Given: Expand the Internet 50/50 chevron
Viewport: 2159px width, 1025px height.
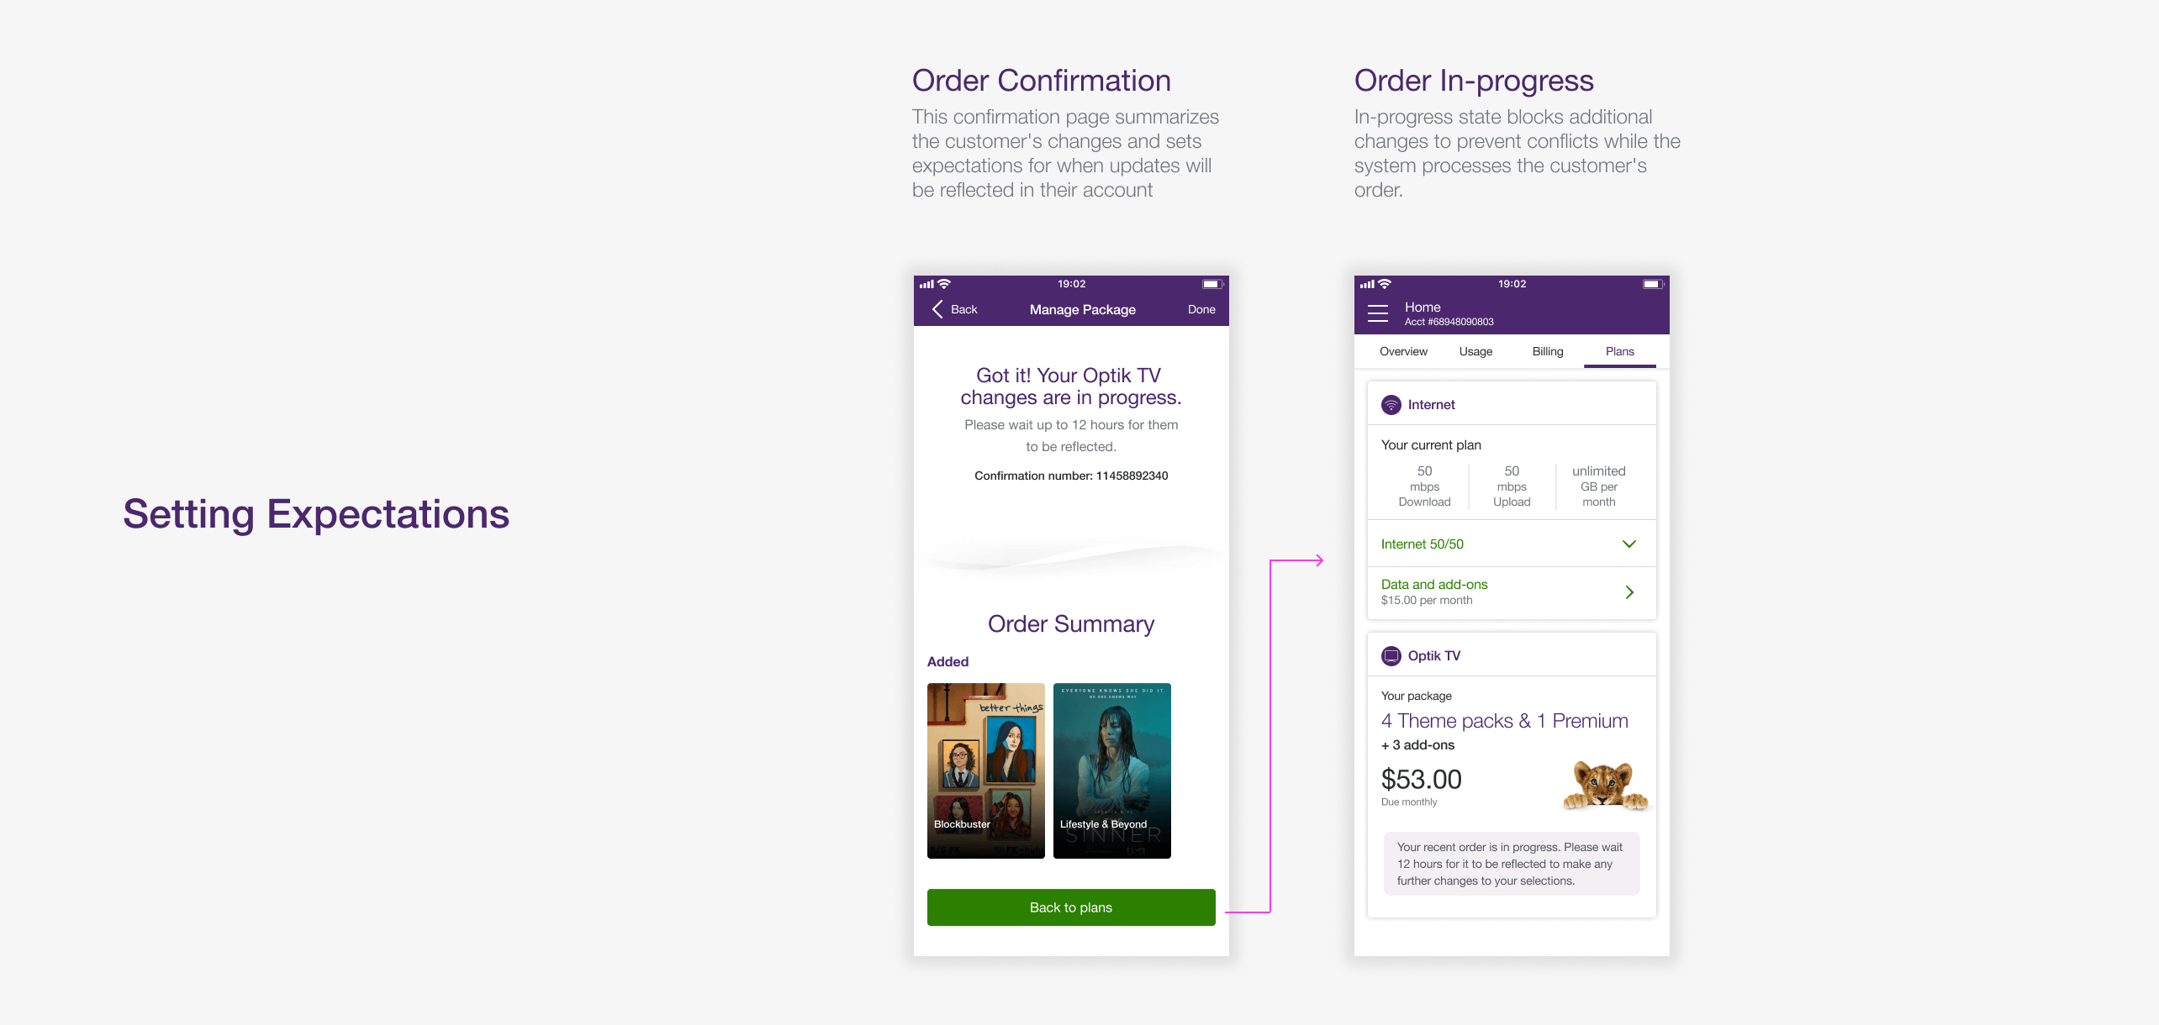Looking at the screenshot, I should click(1628, 544).
